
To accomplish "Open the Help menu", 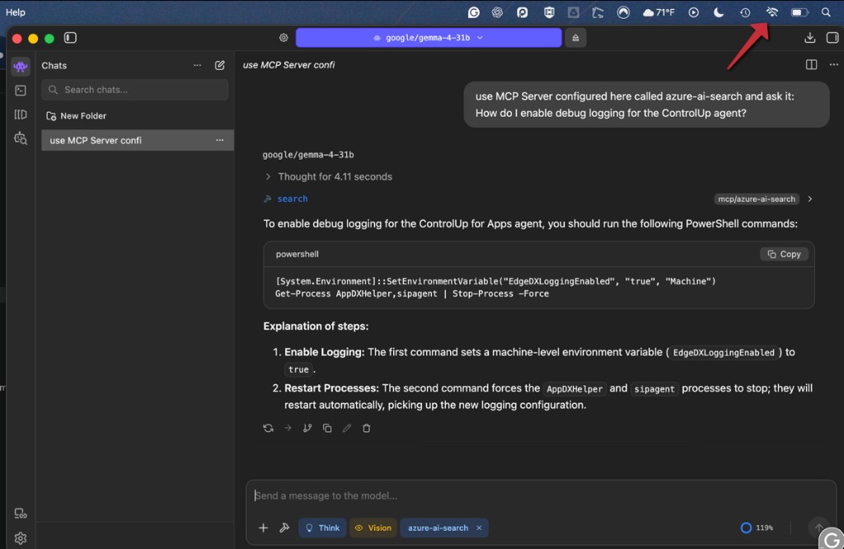I will coord(15,12).
